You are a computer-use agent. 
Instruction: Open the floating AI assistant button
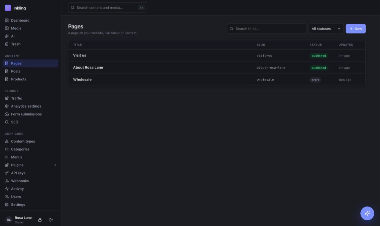pyautogui.click(x=367, y=213)
